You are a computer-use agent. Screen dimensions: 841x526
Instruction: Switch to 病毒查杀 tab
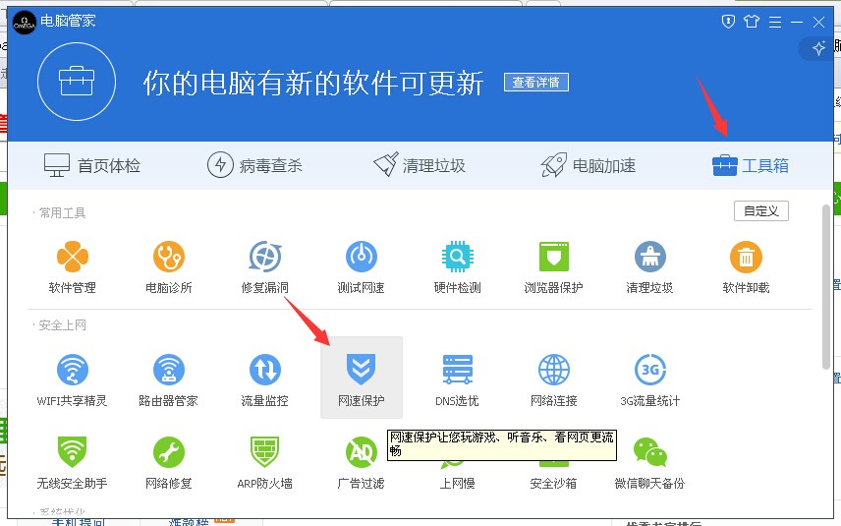coord(254,165)
